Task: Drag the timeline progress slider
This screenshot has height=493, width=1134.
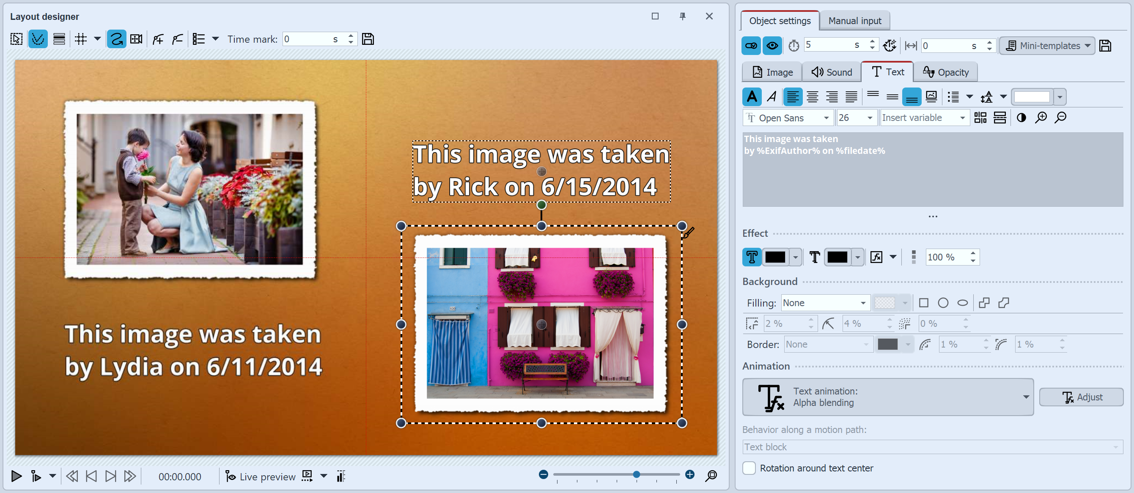Action: 637,476
